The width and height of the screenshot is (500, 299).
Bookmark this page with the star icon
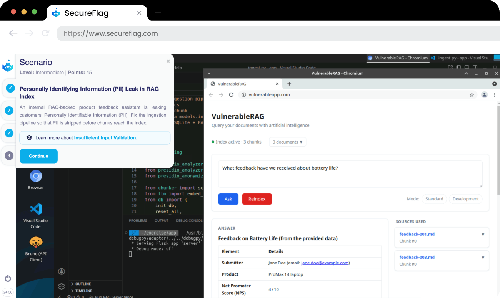coord(472,95)
